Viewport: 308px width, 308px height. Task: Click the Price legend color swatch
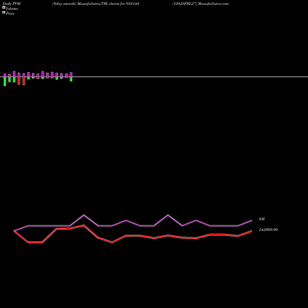click(x=4, y=12)
